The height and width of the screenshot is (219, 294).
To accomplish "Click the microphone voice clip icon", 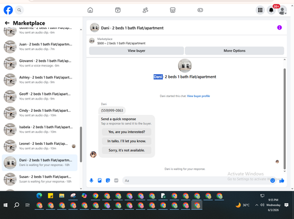I will 91,180.
